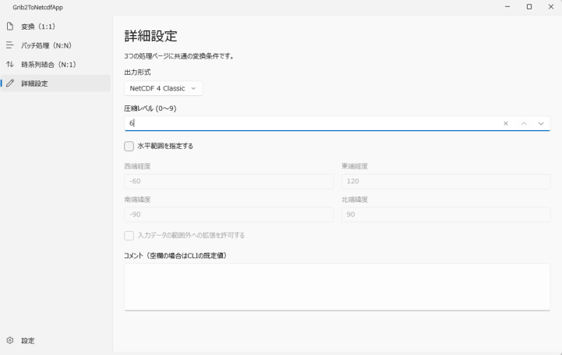The width and height of the screenshot is (562, 355).
Task: Open the 出力形式 NetCDF 4 Classic dropdown
Action: [x=164, y=88]
